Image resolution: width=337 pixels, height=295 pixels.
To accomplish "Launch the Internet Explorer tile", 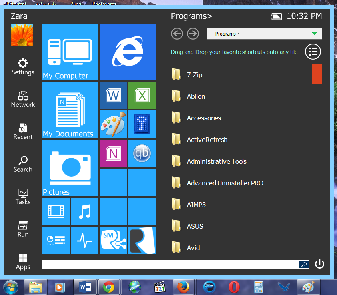I will tap(128, 52).
